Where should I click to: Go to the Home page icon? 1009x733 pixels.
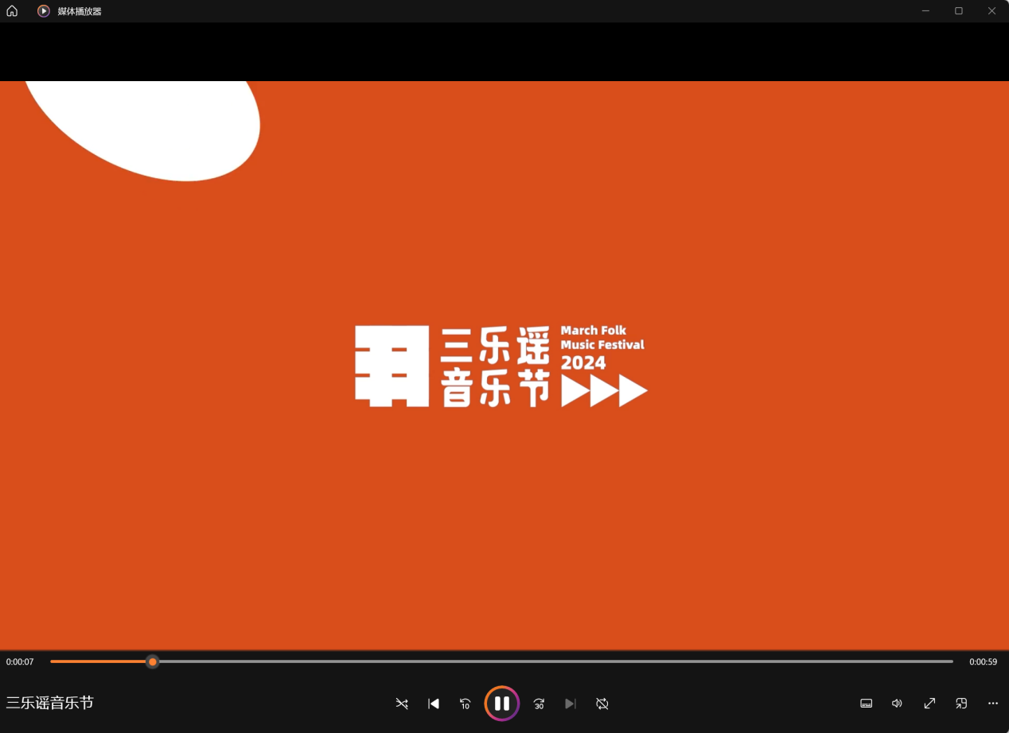[x=12, y=11]
